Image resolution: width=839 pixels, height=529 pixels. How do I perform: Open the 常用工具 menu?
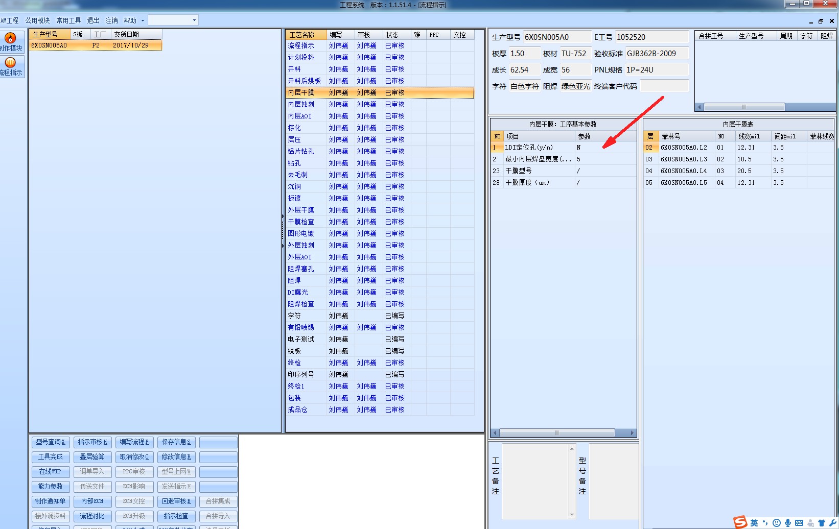click(x=68, y=20)
